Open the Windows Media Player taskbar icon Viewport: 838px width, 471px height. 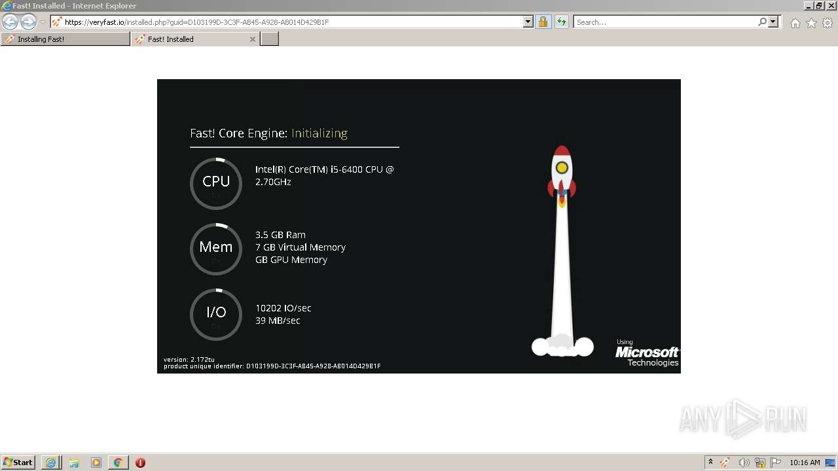pos(96,462)
